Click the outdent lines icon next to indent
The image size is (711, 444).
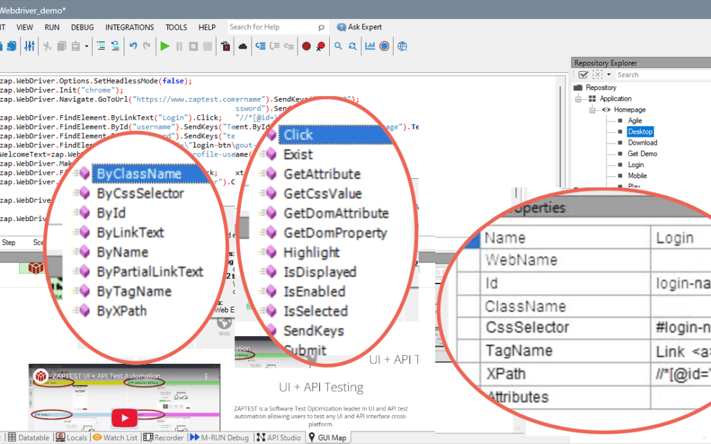coord(115,46)
